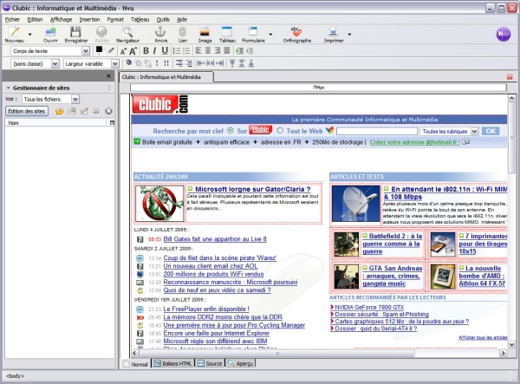Click the highlighter pen icon beside color swatch
Image resolution: width=520 pixels, height=384 pixels.
point(111,50)
